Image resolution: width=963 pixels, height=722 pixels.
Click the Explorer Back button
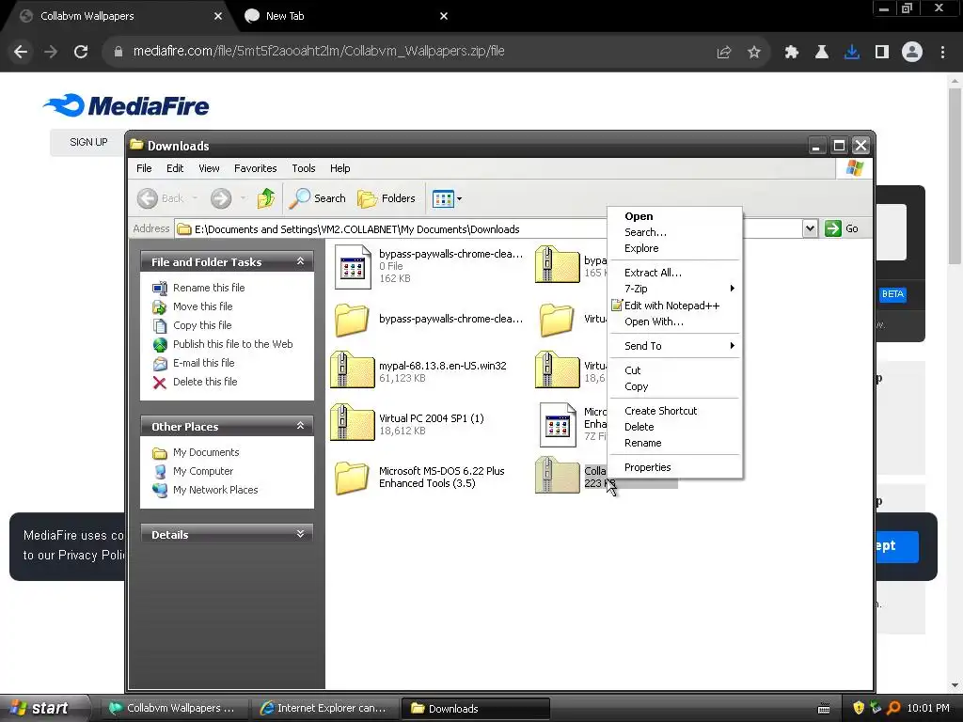pos(160,198)
